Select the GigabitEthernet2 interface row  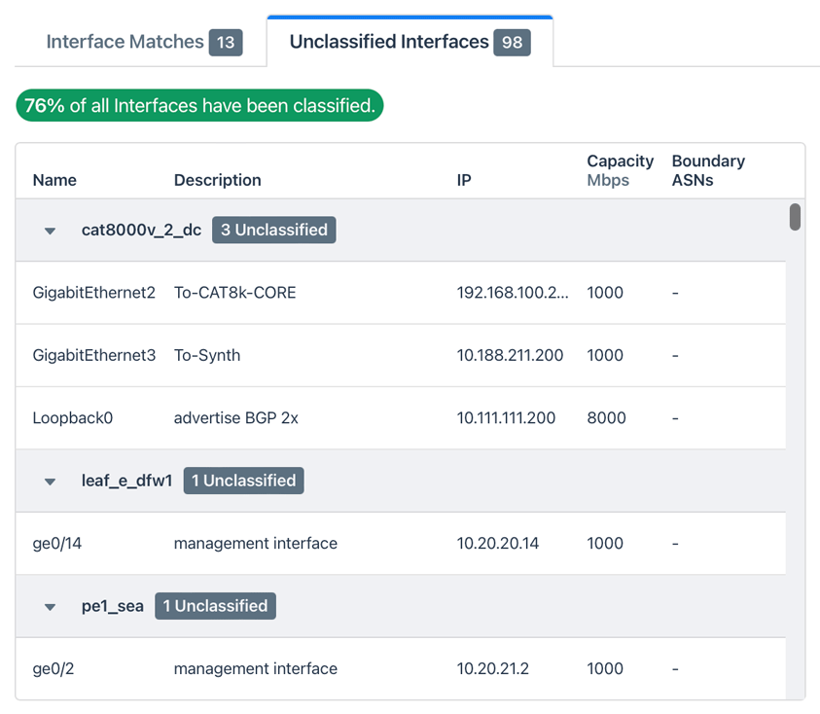[x=93, y=293]
